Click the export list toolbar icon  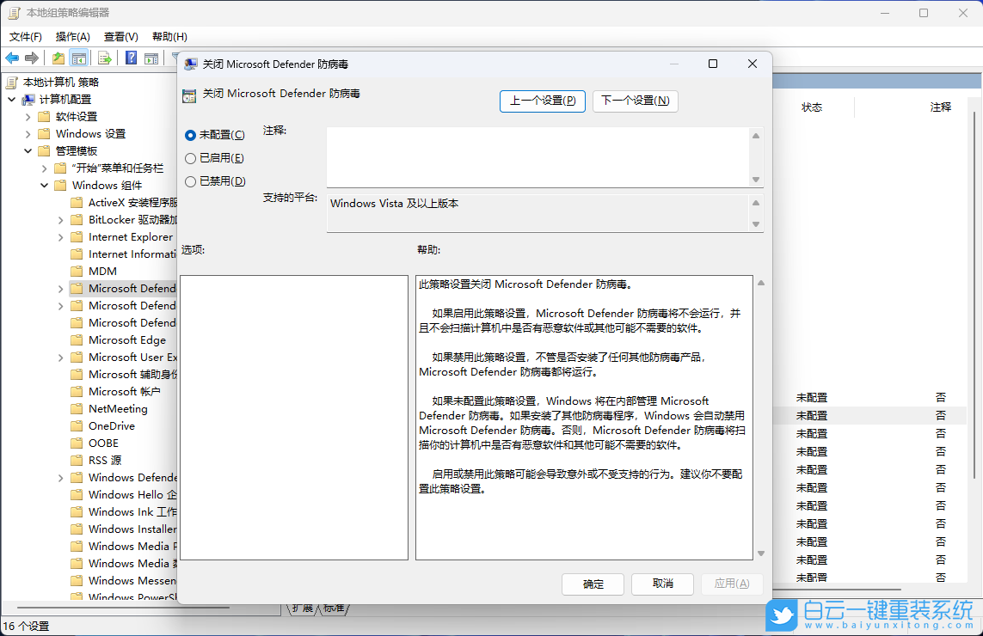click(x=103, y=58)
